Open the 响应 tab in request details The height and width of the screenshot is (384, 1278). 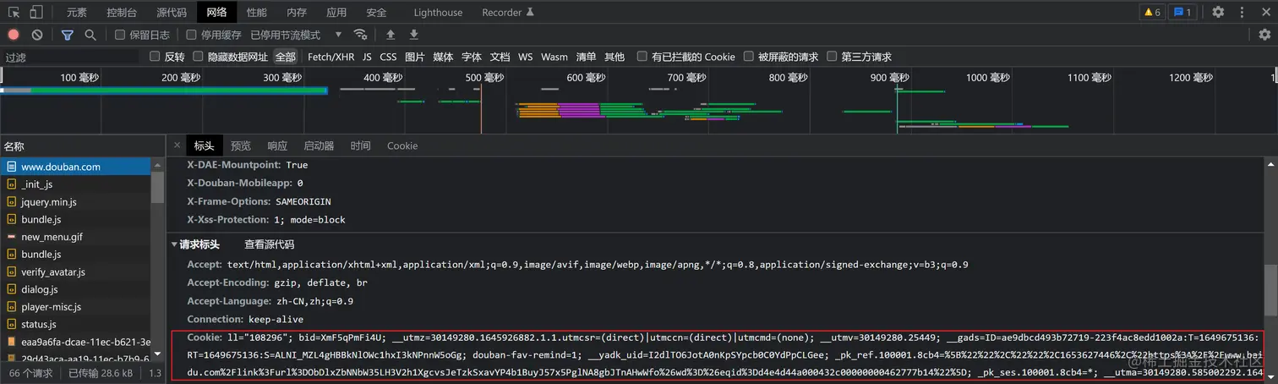pos(277,145)
